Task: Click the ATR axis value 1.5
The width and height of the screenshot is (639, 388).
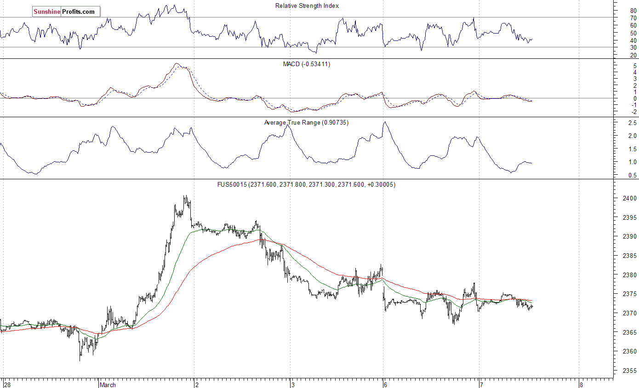Action: pyautogui.click(x=632, y=149)
